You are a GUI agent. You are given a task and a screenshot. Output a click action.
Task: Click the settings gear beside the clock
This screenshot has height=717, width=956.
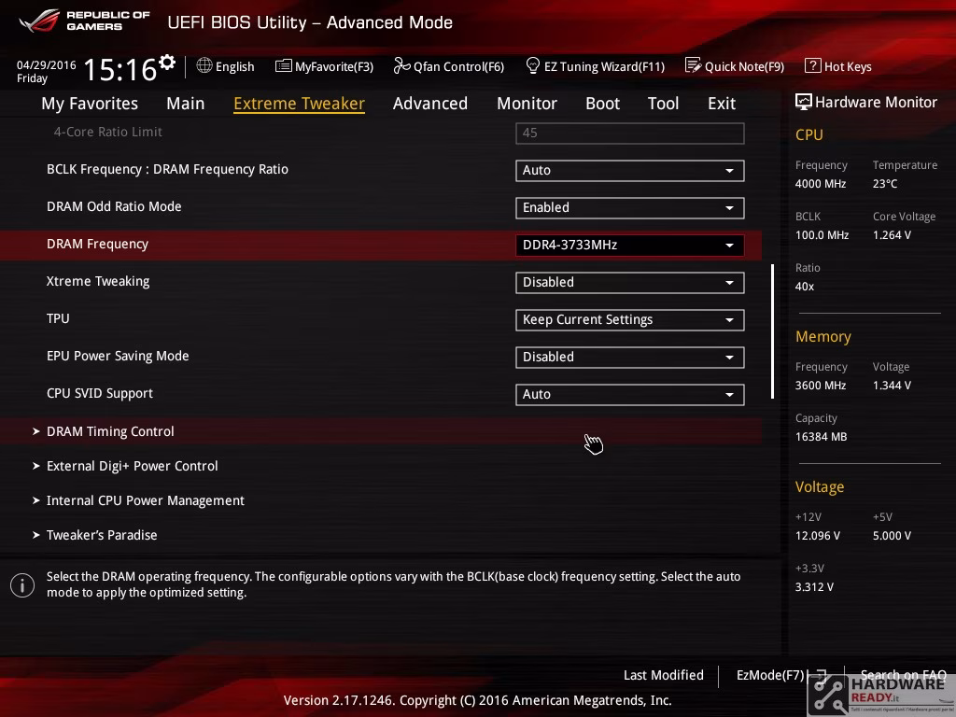click(x=167, y=63)
